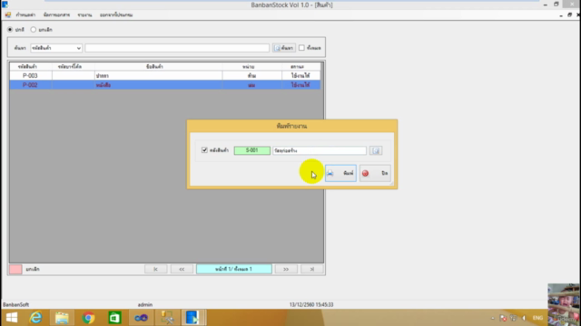
Task: Switch to the BanbanStock taskbar icon
Action: [x=192, y=318]
